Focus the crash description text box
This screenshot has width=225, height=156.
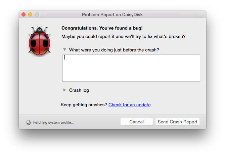coord(131,68)
